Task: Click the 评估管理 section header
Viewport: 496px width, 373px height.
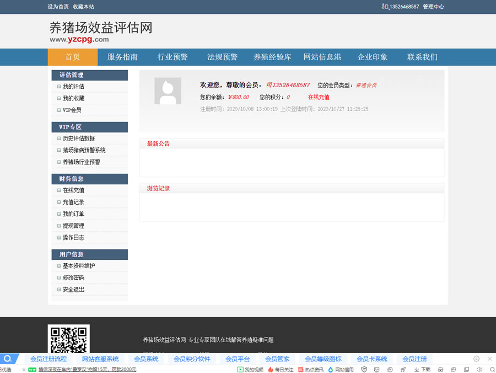Action: tap(89, 75)
